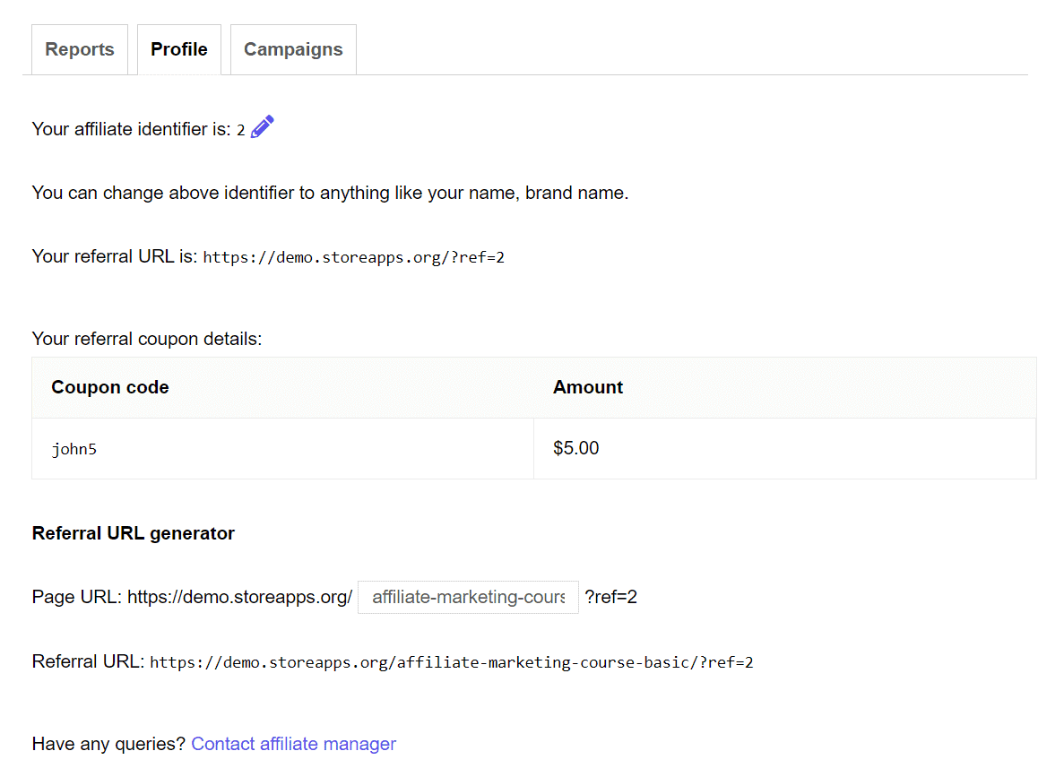Image resolution: width=1064 pixels, height=777 pixels.
Task: Open the Contact affiliate manager link
Action: pos(293,744)
